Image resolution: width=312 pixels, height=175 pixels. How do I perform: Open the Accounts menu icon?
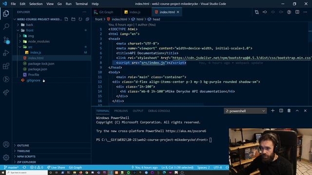point(6,144)
